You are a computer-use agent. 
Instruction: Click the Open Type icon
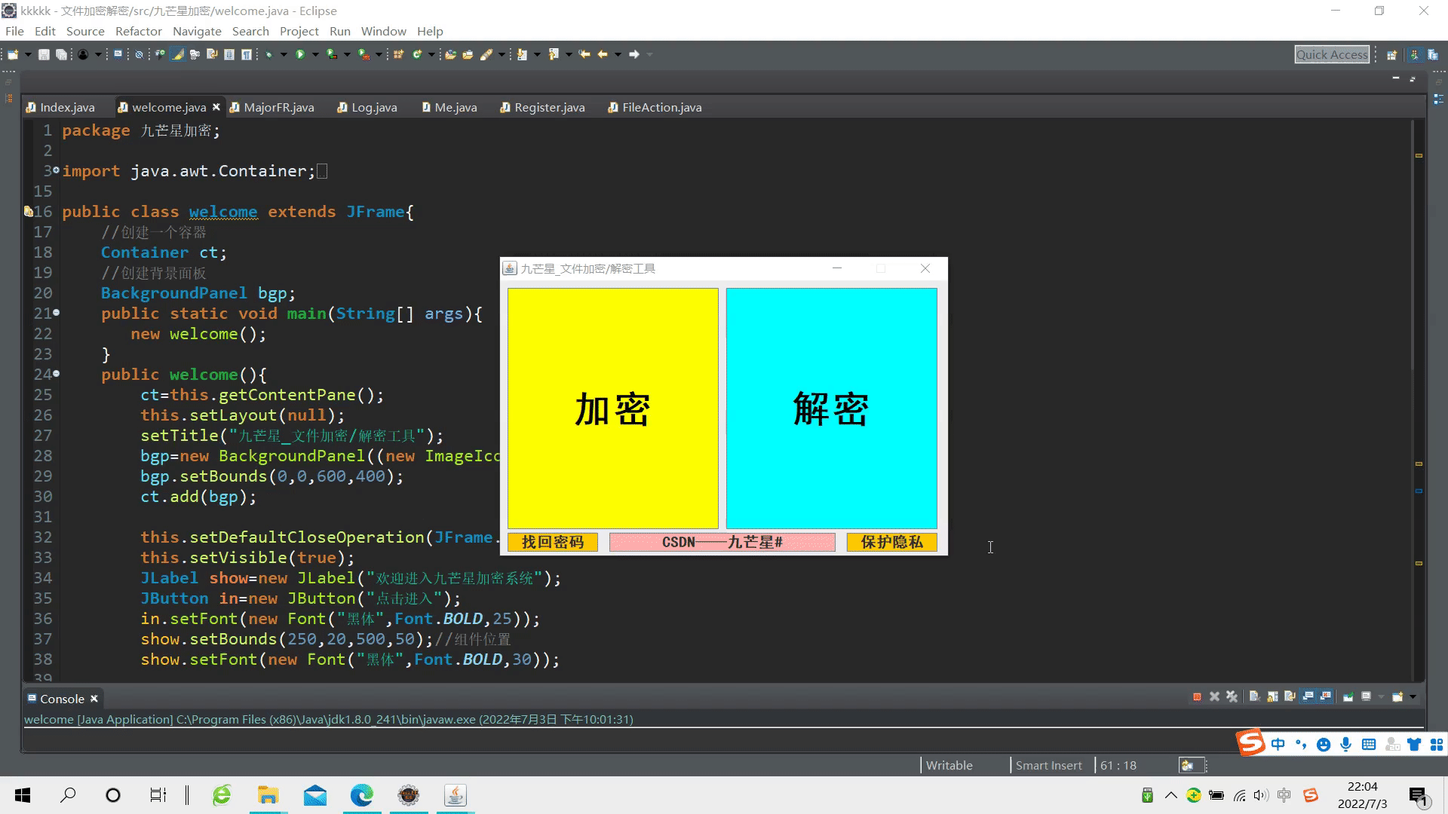450,54
